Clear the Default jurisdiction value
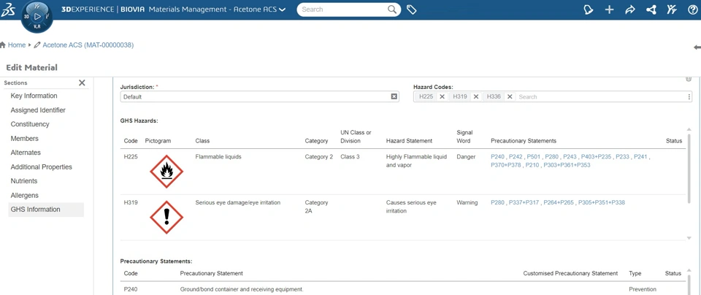Image resolution: width=701 pixels, height=295 pixels. tap(394, 96)
